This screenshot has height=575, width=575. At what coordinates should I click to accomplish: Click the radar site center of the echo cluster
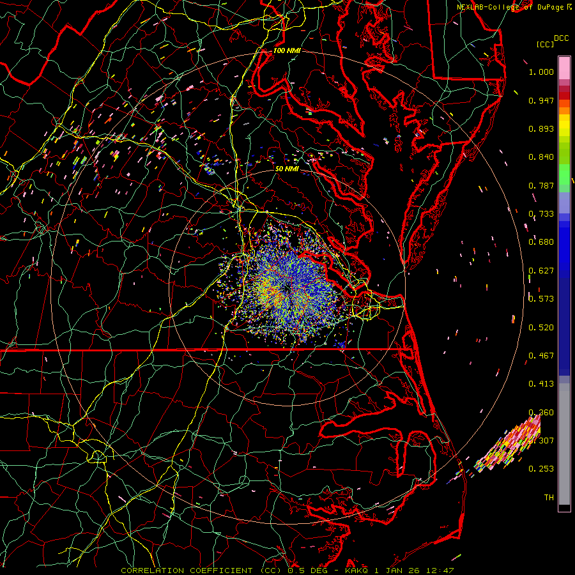point(287,289)
